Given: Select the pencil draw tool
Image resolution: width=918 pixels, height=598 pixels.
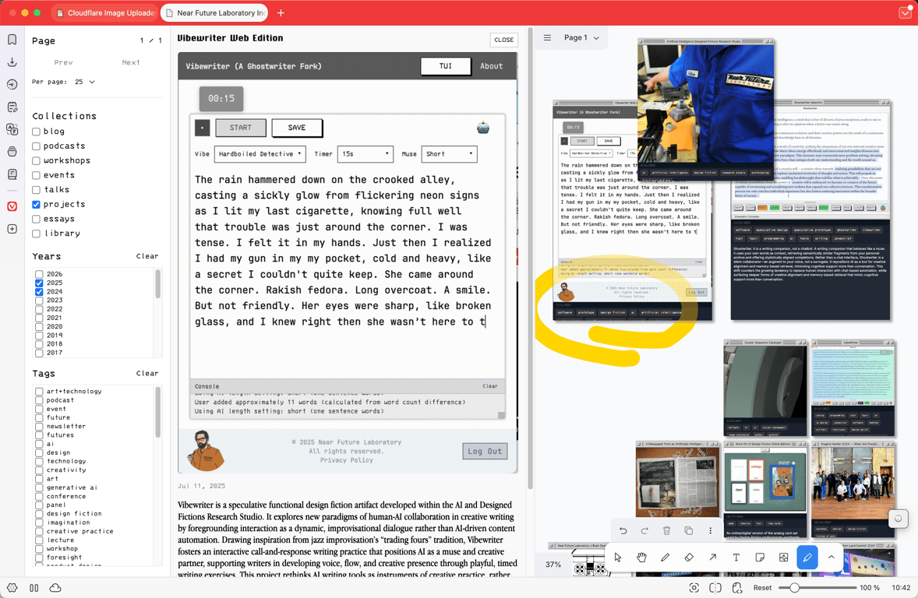Looking at the screenshot, I should (x=665, y=557).
